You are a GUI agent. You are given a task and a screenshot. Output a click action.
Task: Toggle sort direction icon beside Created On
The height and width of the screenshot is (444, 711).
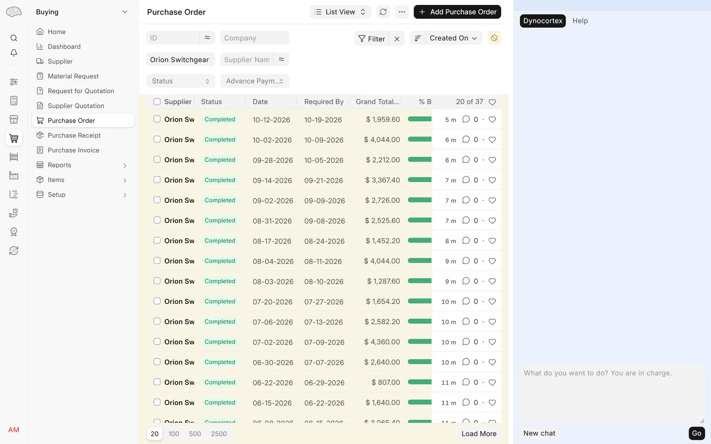point(417,38)
